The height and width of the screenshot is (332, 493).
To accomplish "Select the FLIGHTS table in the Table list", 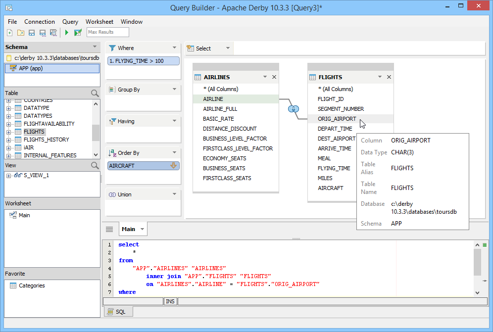I will (34, 132).
